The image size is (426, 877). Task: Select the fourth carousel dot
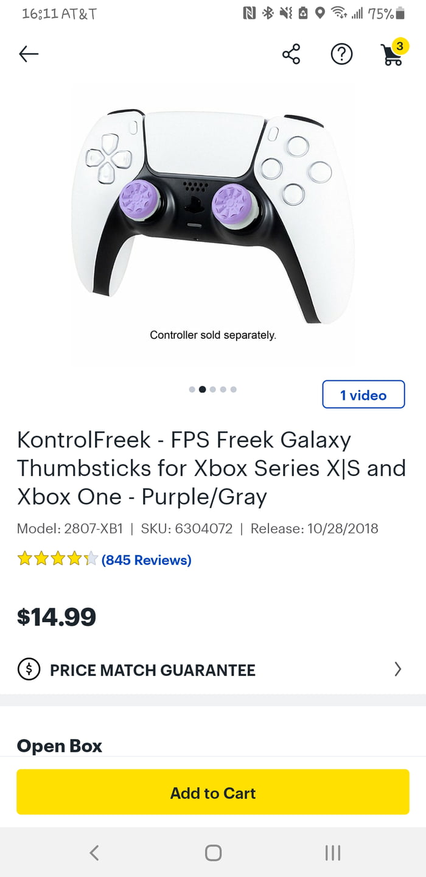(x=223, y=389)
